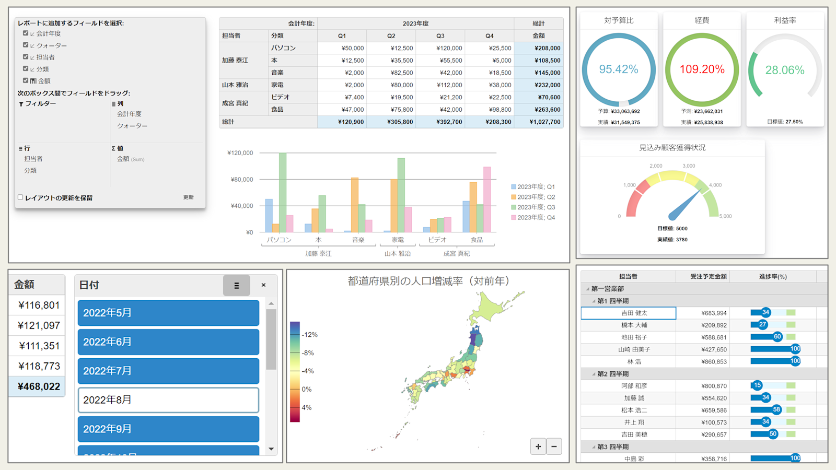The width and height of the screenshot is (836, 470).
Task: Collapse the 第1 四半期 group
Action: click(594, 301)
